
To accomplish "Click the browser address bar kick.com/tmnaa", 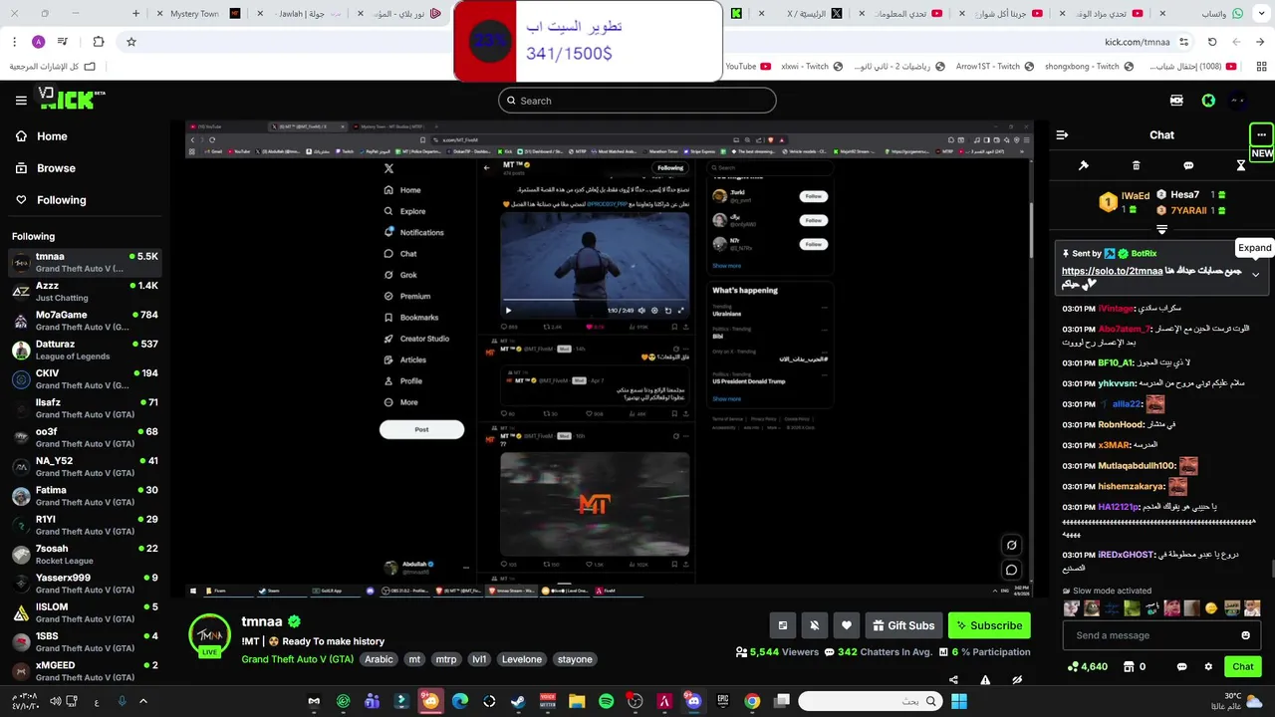I will coord(1138,42).
